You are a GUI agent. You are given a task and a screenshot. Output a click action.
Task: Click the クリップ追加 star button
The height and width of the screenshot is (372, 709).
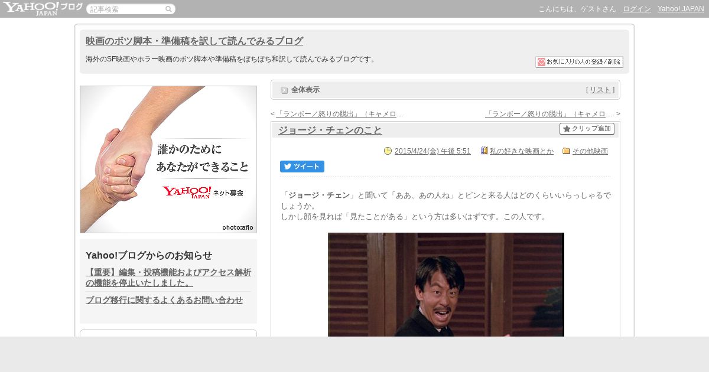click(x=587, y=129)
